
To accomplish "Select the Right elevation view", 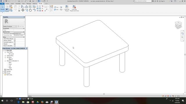I will coord(10,68).
